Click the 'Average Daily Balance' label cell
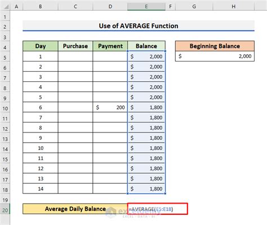 tap(75, 209)
